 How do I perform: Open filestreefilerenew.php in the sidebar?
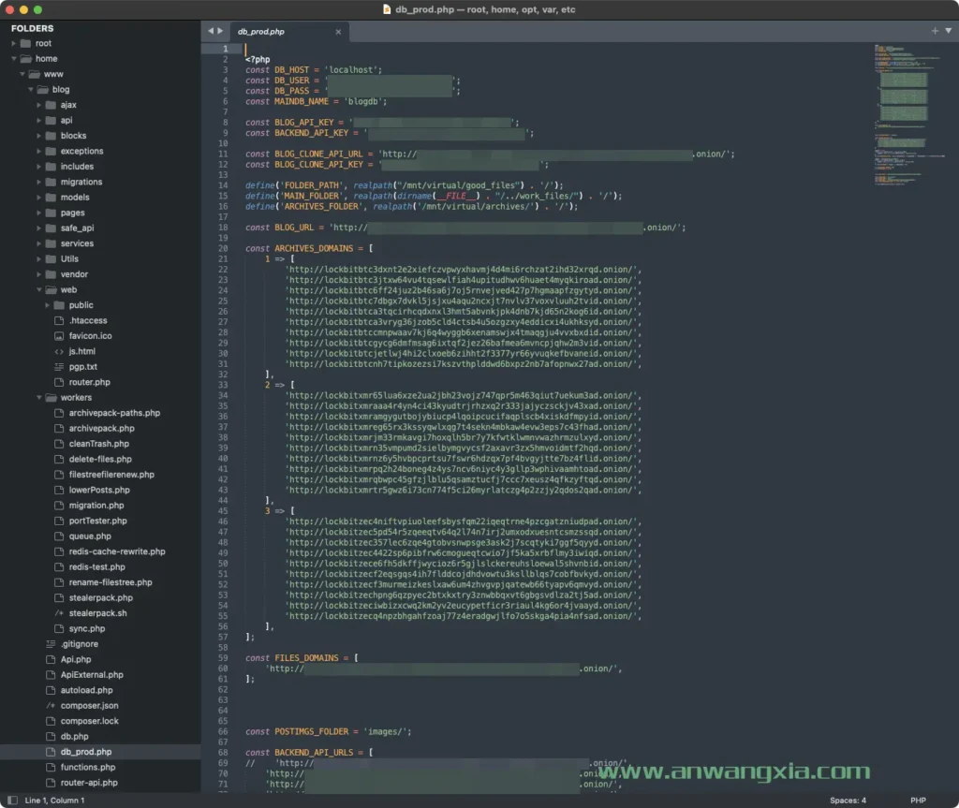[x=111, y=475]
